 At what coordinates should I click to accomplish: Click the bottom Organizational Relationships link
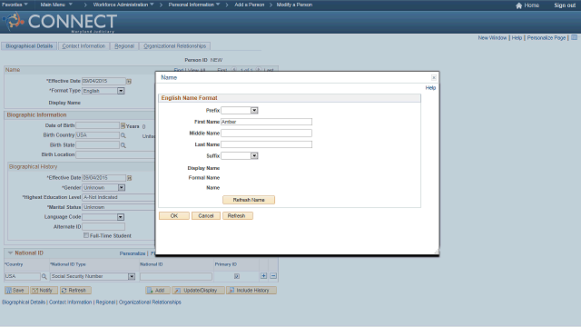[150, 302]
